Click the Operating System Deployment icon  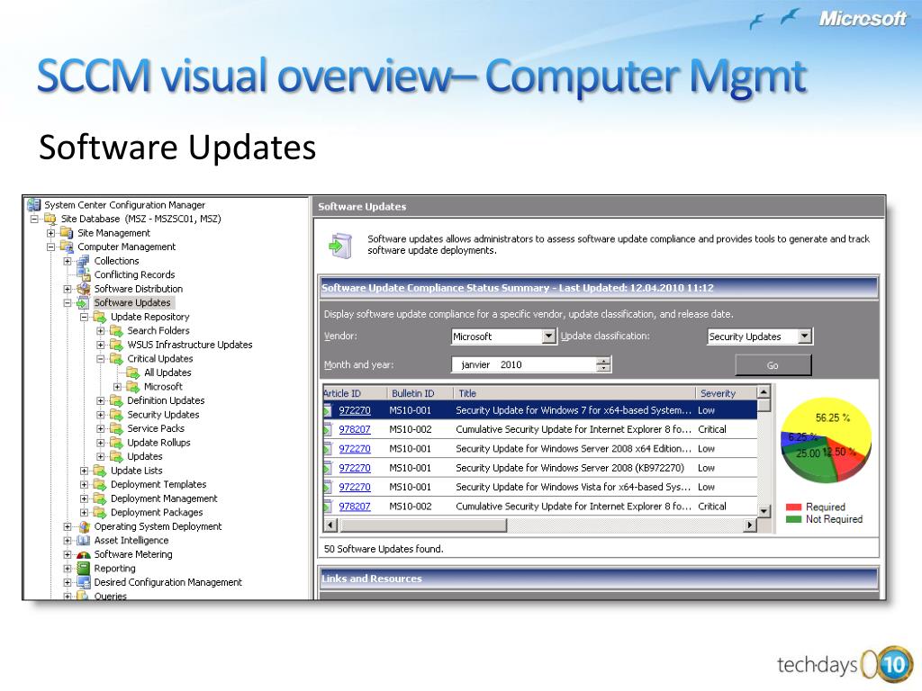pyautogui.click(x=84, y=526)
